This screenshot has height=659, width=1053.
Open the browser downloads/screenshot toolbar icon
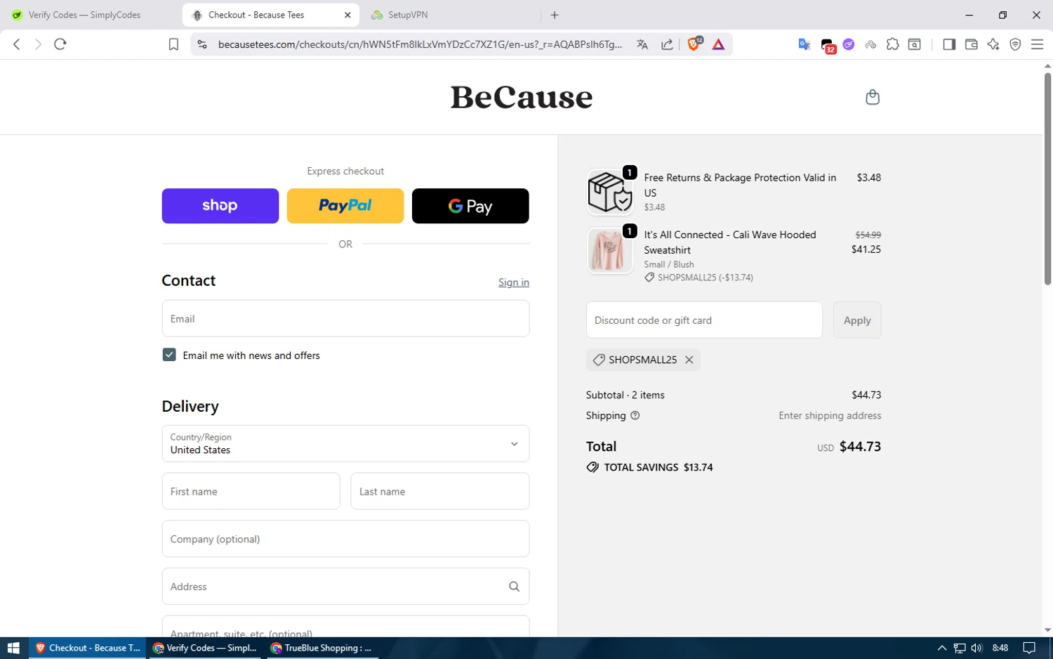pos(914,44)
